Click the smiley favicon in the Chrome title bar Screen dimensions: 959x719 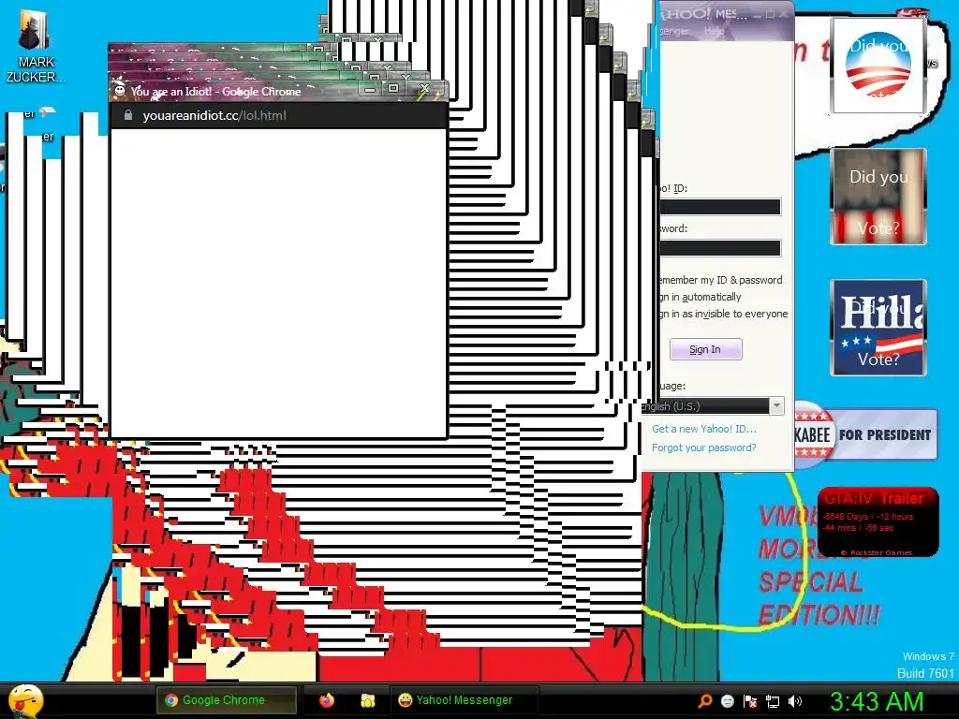(120, 91)
